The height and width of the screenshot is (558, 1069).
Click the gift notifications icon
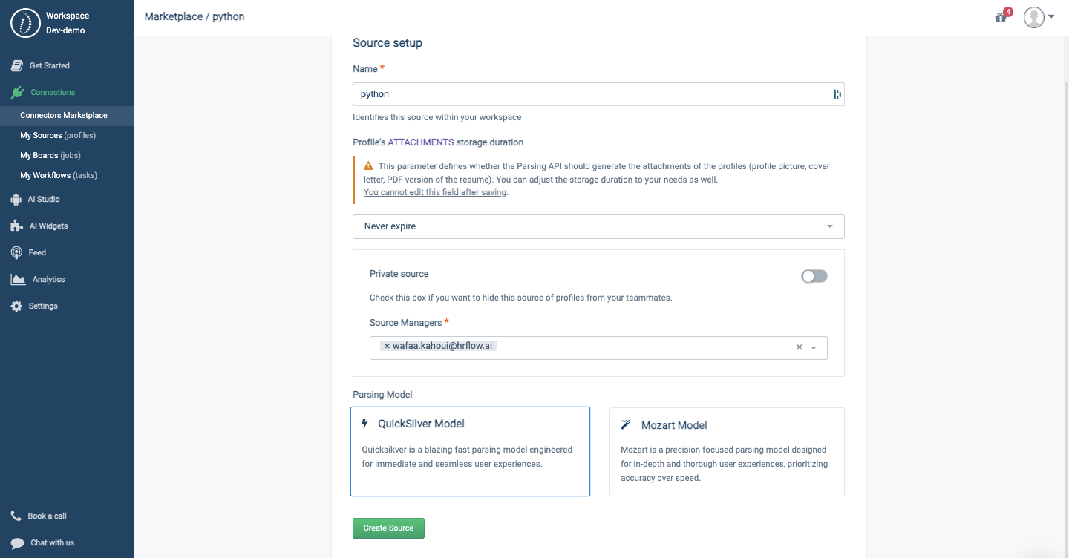coord(1001,17)
